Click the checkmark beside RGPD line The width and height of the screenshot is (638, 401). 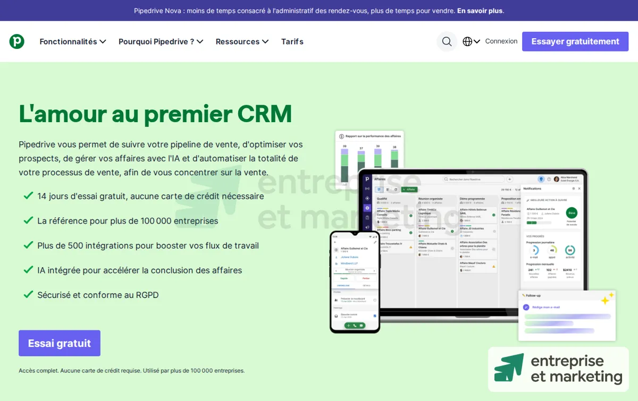[x=28, y=294]
